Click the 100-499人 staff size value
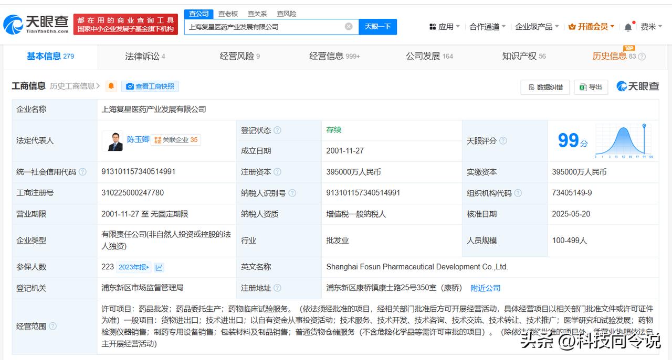Viewport: 672px width, 360px height. click(x=570, y=241)
